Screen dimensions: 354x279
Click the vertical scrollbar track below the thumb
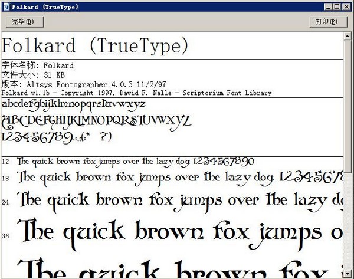pos(347,222)
